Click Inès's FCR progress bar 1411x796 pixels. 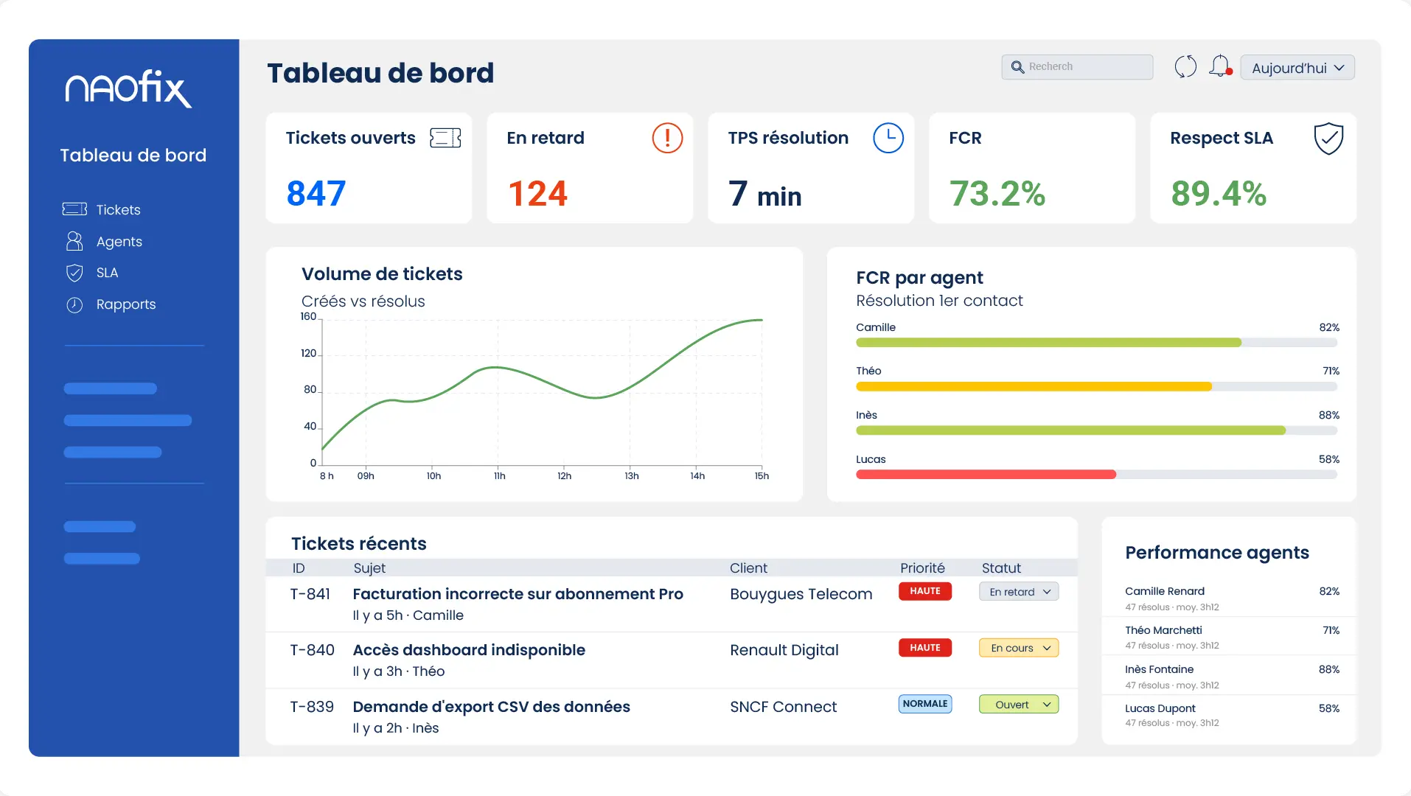[x=1096, y=430]
